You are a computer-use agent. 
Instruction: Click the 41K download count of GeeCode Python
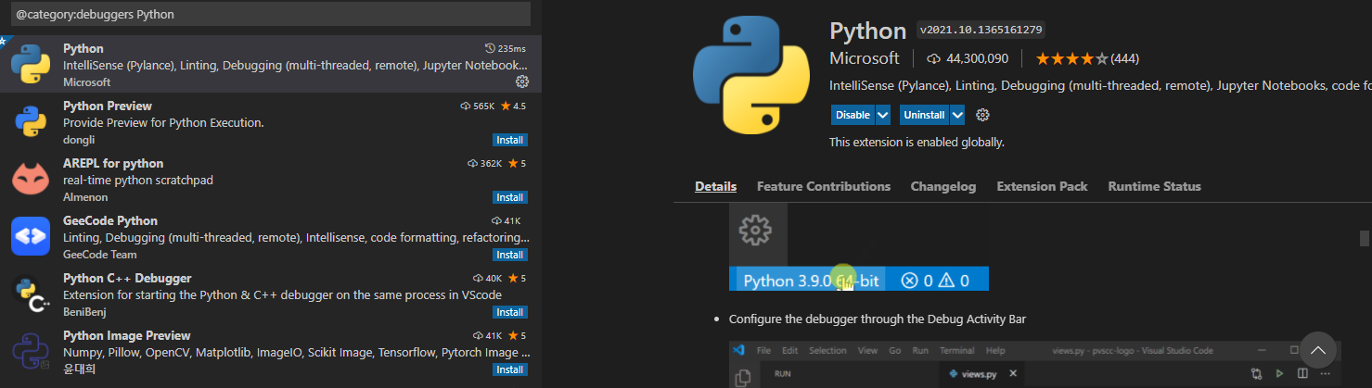point(506,221)
